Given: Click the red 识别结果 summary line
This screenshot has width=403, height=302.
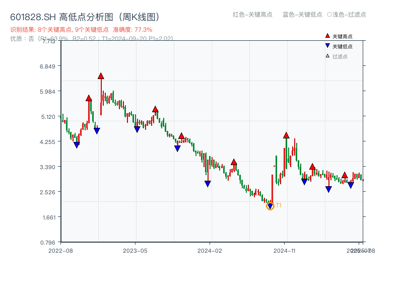Looking at the screenshot, I should pyautogui.click(x=81, y=30).
